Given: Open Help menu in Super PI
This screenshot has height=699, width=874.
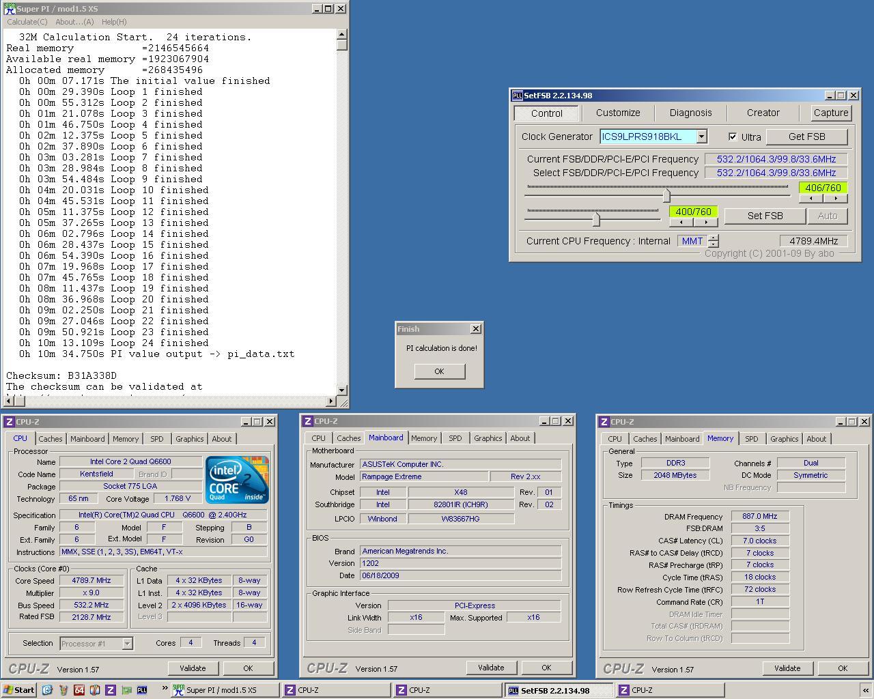Looking at the screenshot, I should tap(113, 22).
